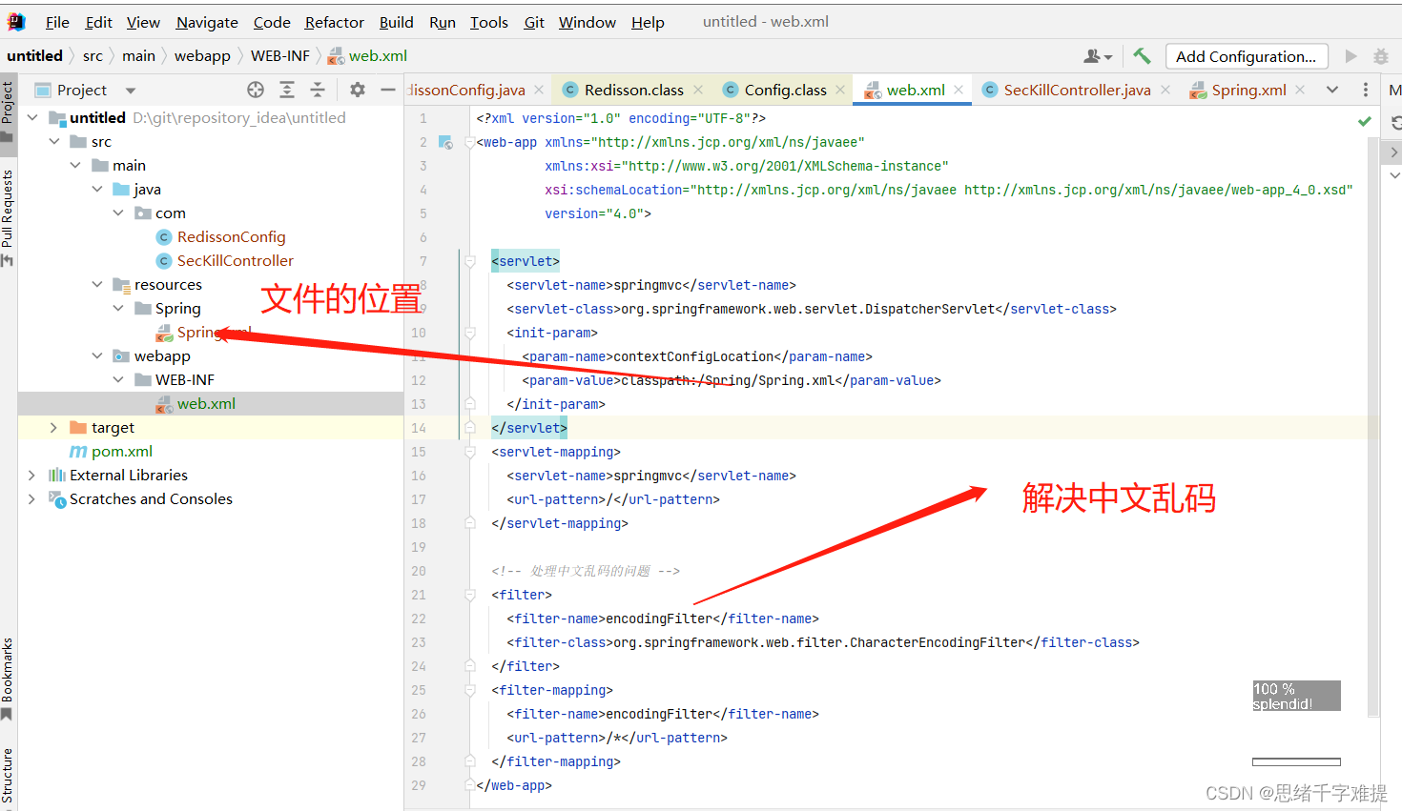Click the Debug bug icon in toolbar
1402x811 pixels.
coord(1380,56)
